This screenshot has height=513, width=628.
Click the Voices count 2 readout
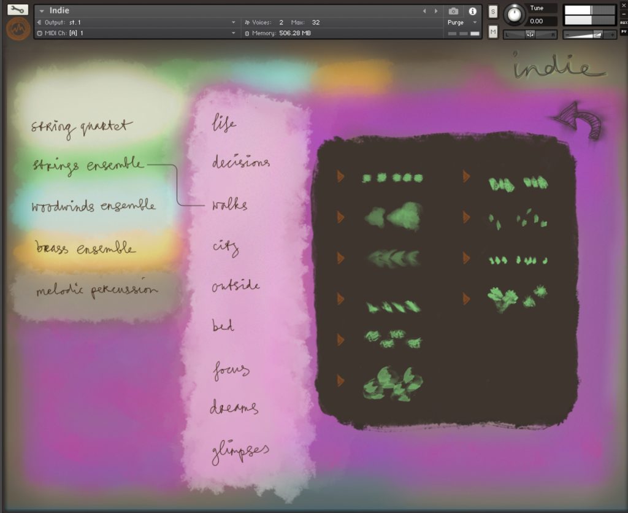pos(281,23)
